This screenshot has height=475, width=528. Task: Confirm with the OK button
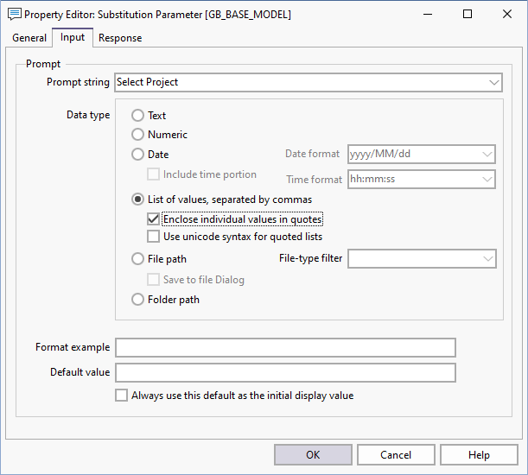tap(313, 455)
